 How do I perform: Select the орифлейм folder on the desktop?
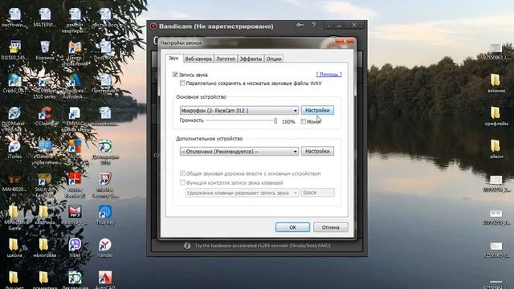pyautogui.click(x=496, y=116)
